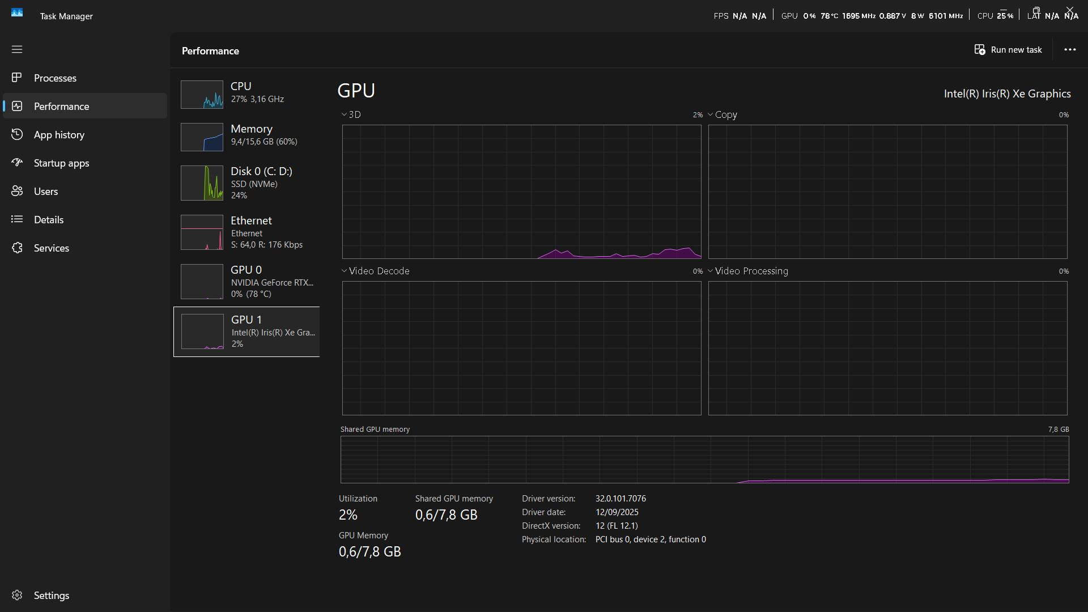Open the Startup apps gauge icon
Image resolution: width=1088 pixels, height=612 pixels.
pyautogui.click(x=17, y=163)
